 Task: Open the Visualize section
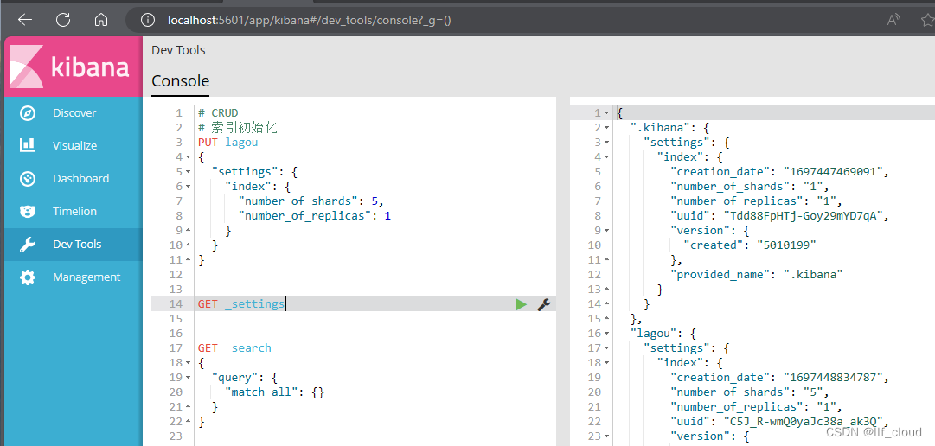tap(74, 145)
